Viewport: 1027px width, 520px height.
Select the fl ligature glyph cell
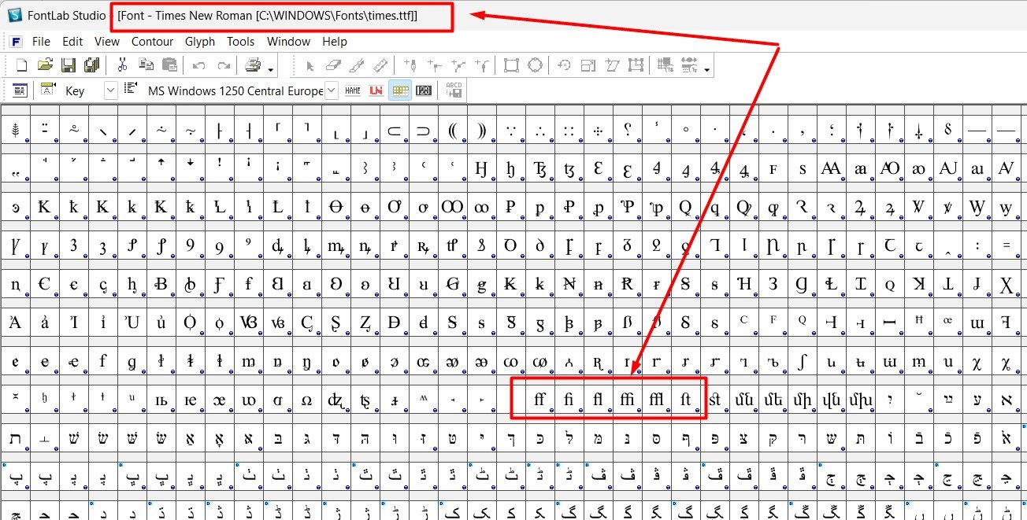(598, 400)
